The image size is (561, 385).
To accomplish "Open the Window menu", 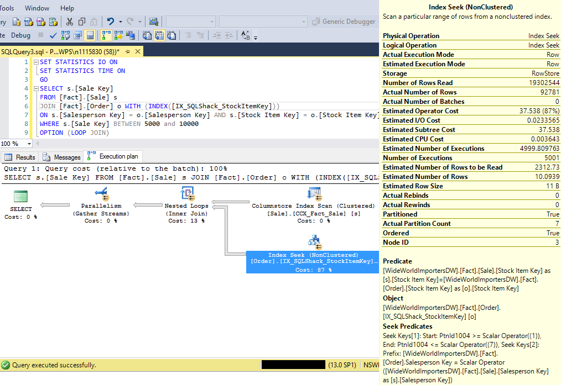I will (37, 8).
